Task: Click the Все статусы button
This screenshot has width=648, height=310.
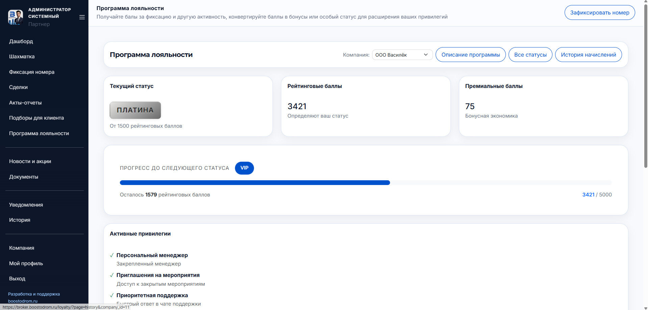Action: [530, 55]
